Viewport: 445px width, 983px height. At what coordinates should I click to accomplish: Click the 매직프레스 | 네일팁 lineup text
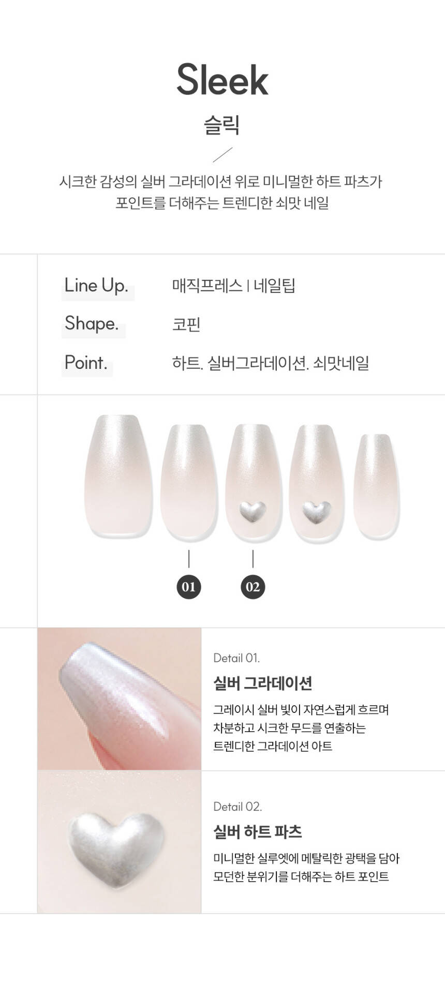234,286
